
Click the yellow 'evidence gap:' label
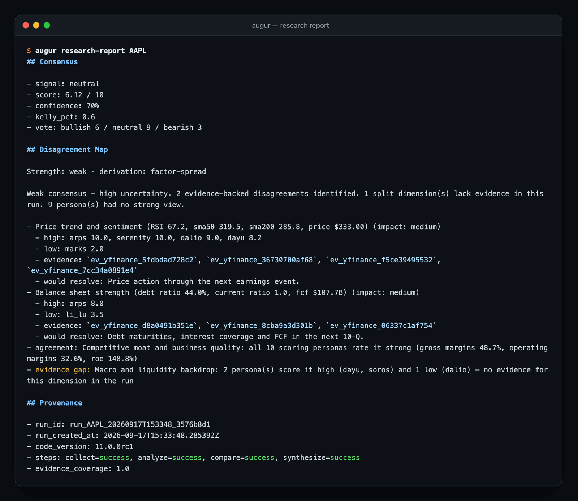63,370
